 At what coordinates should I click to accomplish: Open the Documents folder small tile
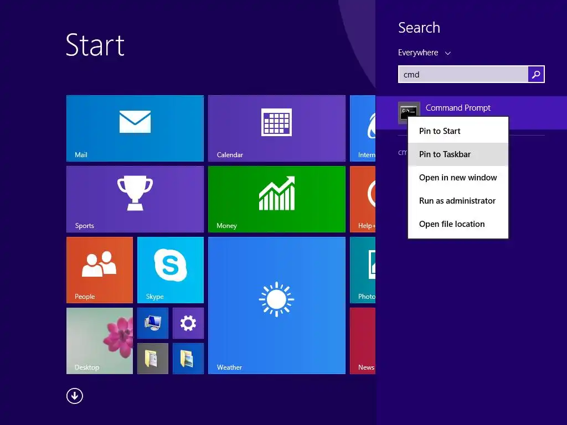pyautogui.click(x=153, y=359)
